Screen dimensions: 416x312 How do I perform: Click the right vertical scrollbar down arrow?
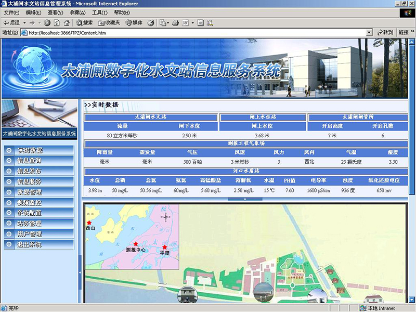[x=412, y=298]
